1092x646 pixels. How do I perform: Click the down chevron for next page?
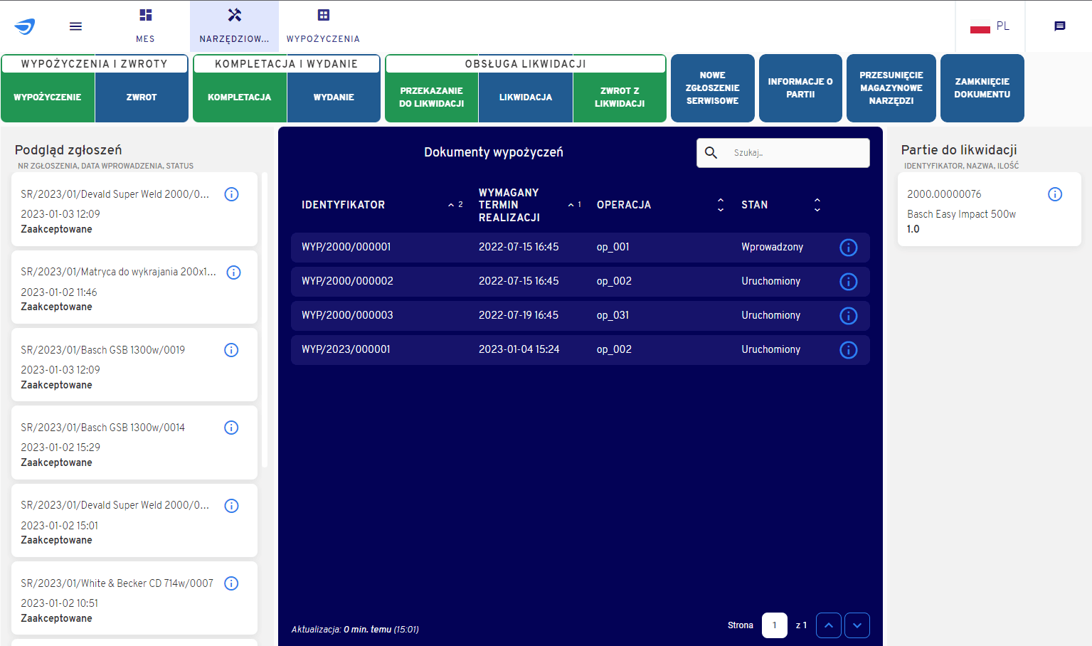[x=857, y=625]
